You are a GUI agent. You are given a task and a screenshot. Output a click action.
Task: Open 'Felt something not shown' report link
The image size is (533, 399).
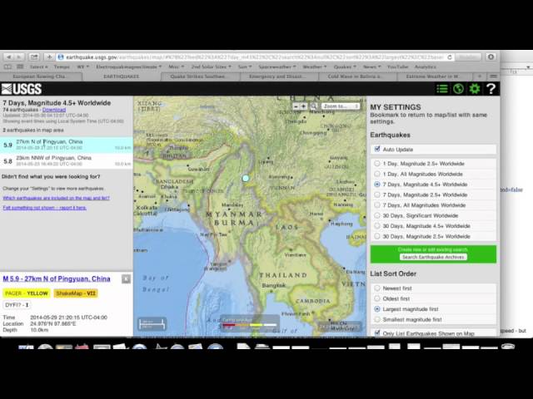(44, 208)
